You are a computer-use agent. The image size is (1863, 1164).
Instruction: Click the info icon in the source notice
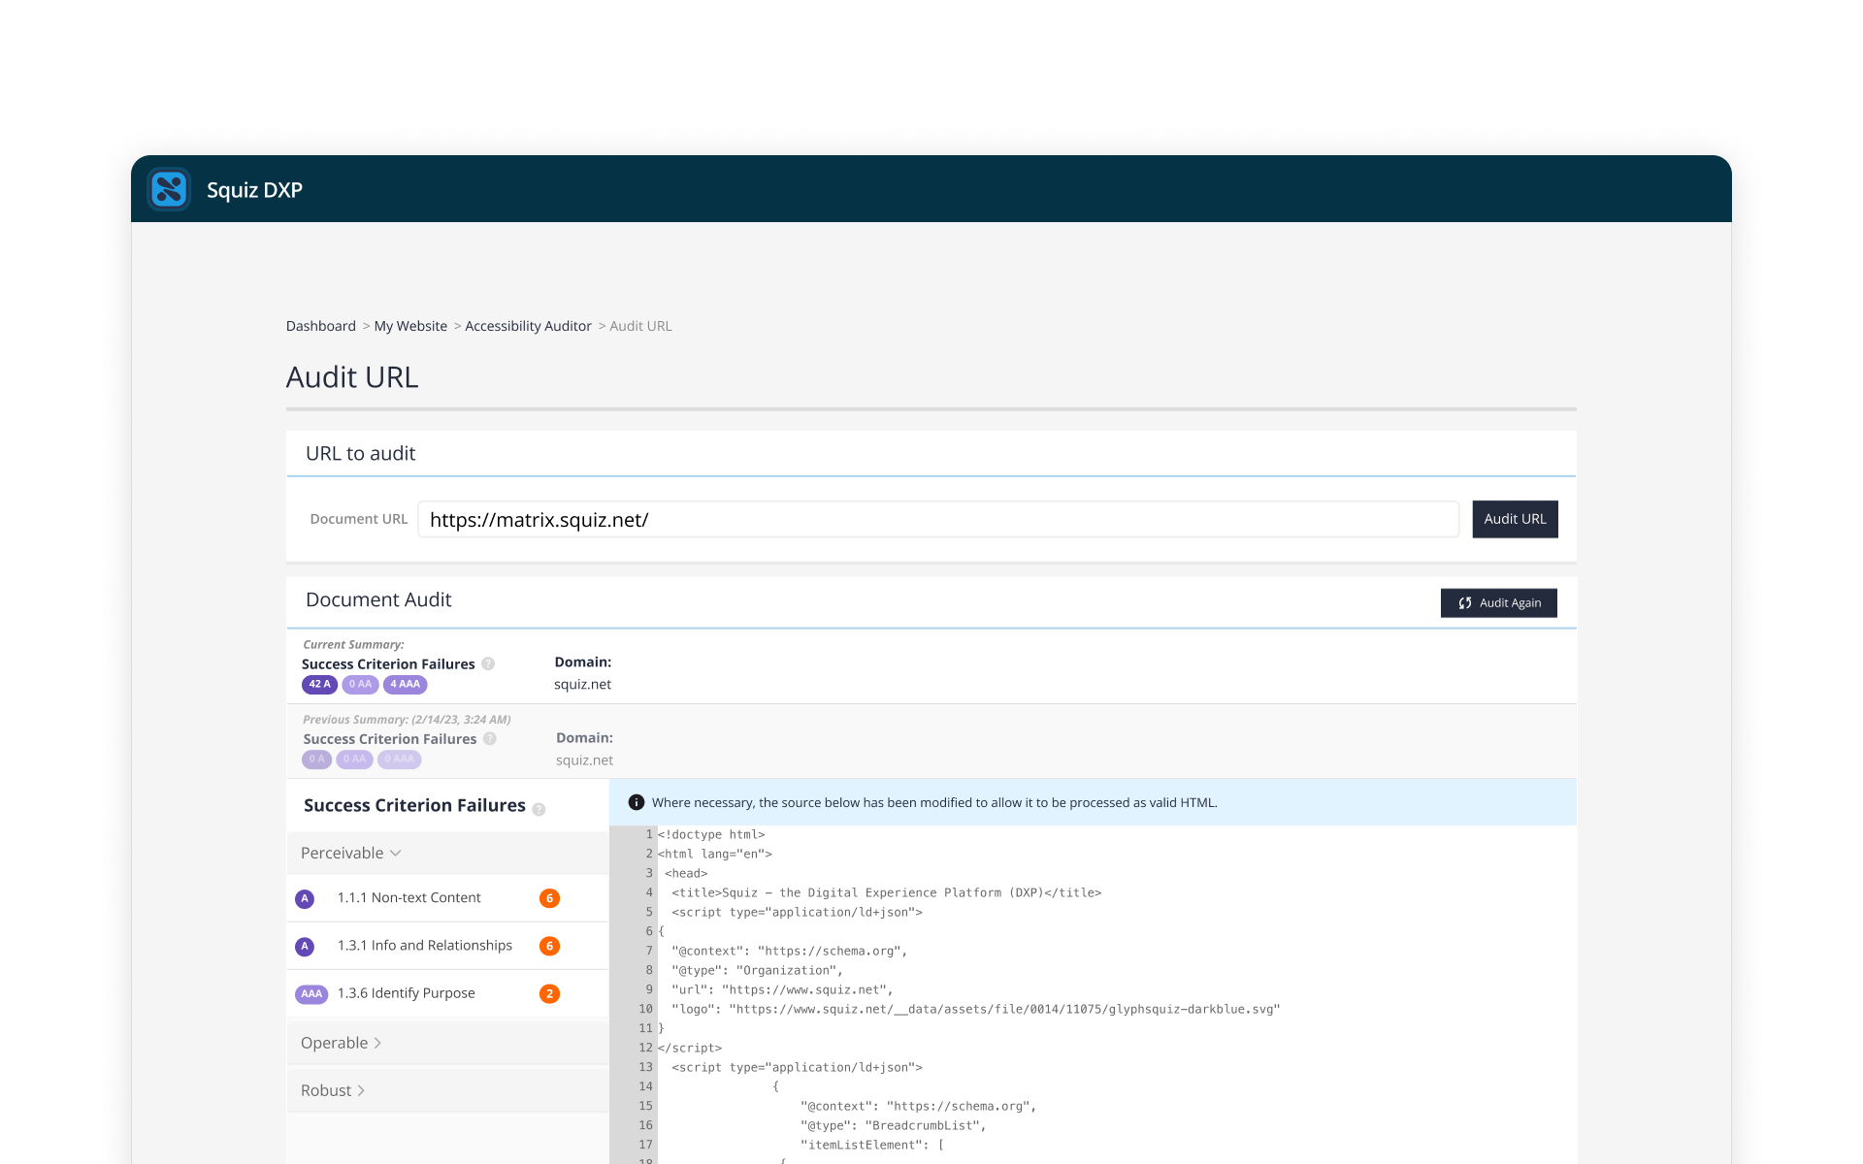tap(637, 802)
